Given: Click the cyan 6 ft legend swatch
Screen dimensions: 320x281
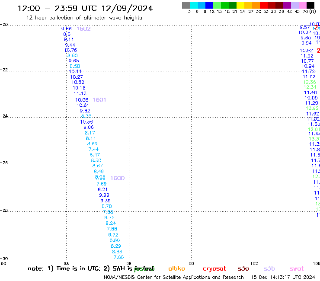Looking at the screenshot, I should click(x=194, y=5).
